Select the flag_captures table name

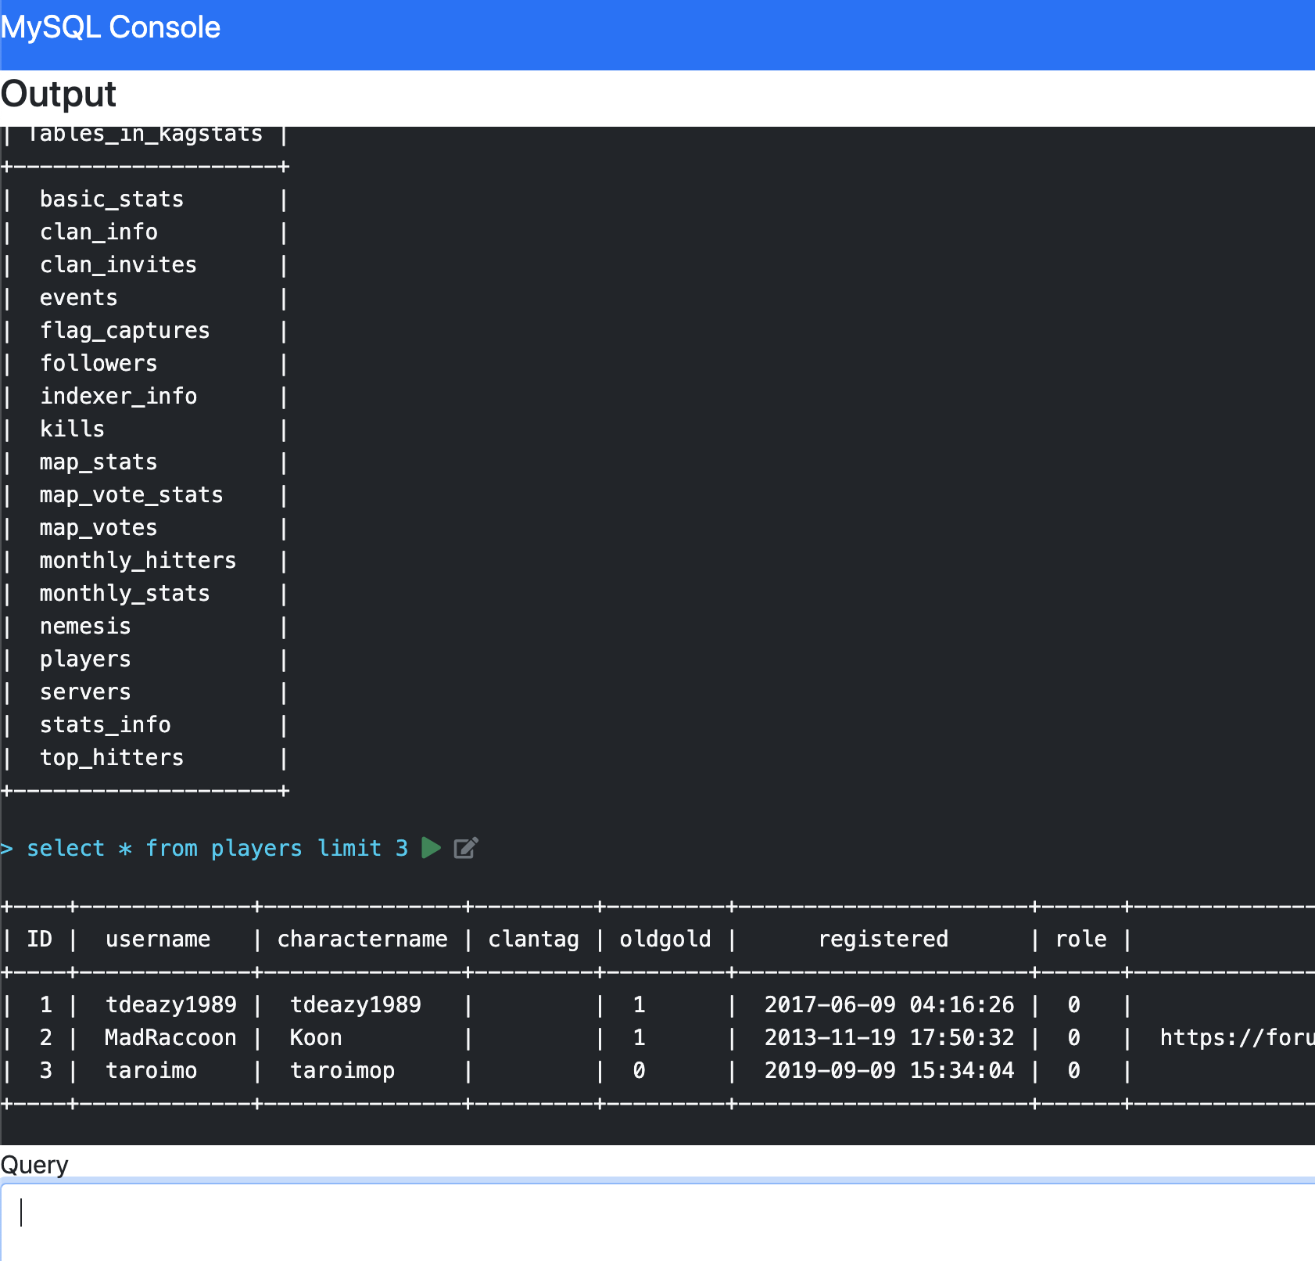click(125, 331)
